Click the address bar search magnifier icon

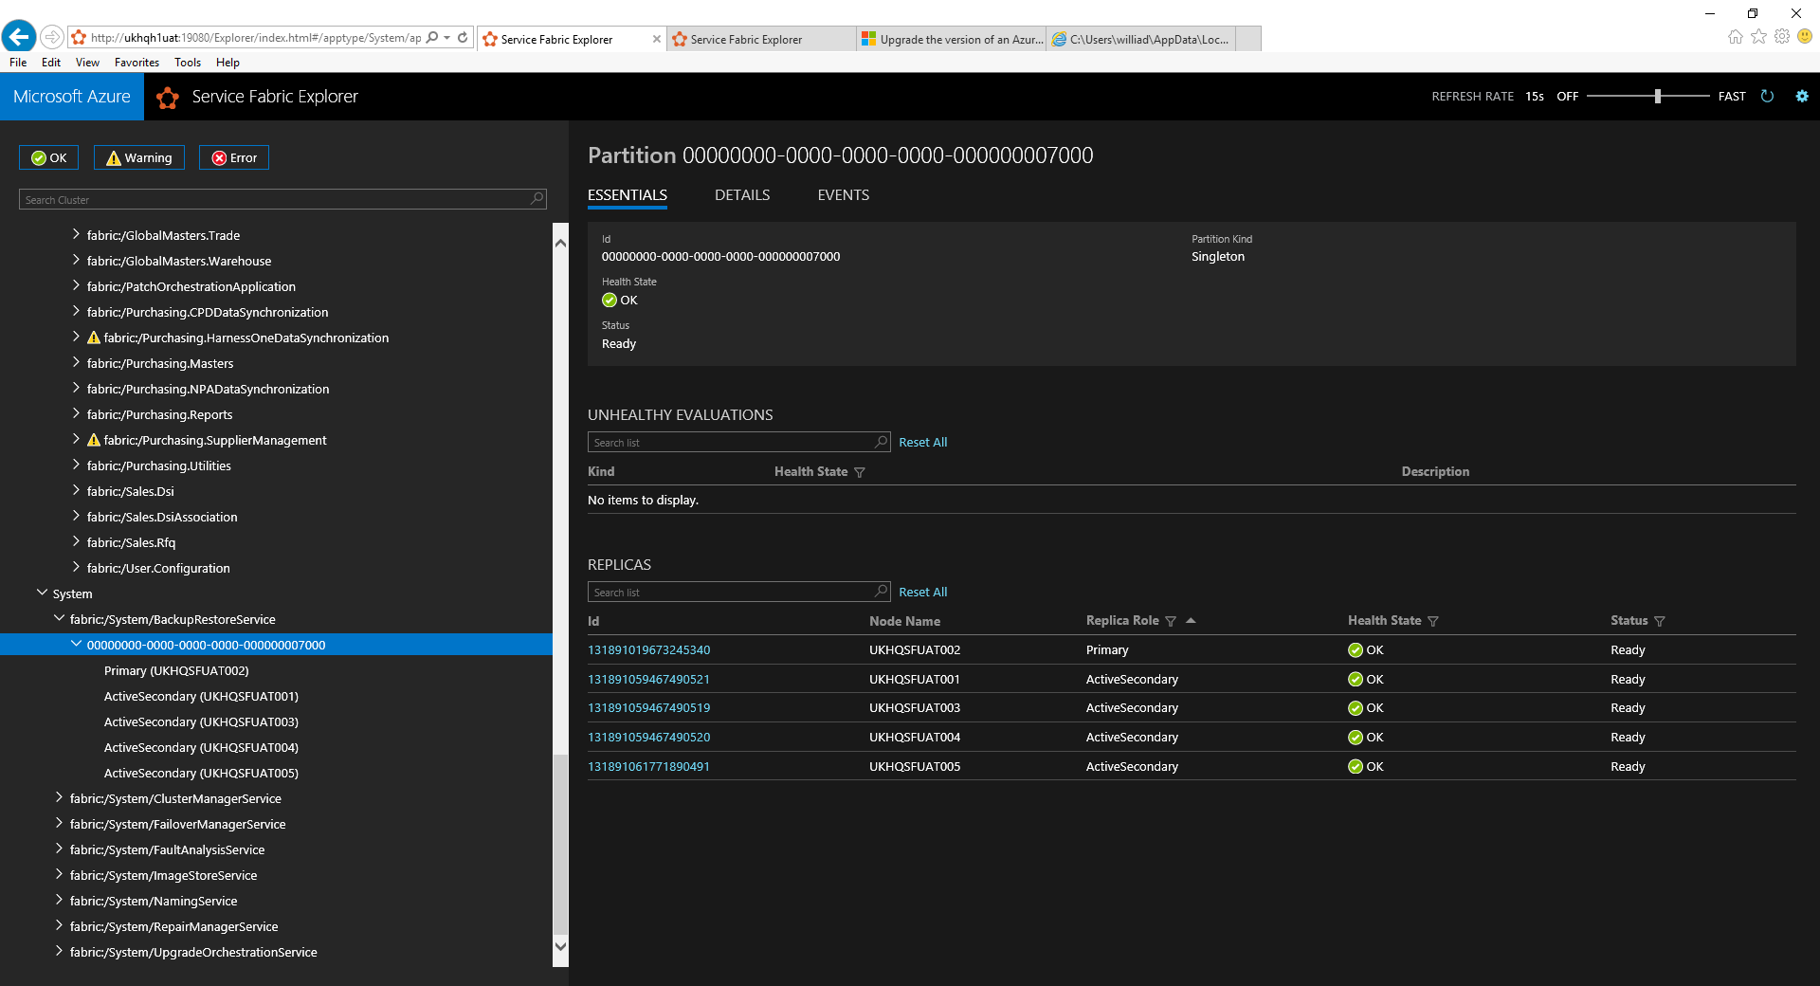pos(432,38)
